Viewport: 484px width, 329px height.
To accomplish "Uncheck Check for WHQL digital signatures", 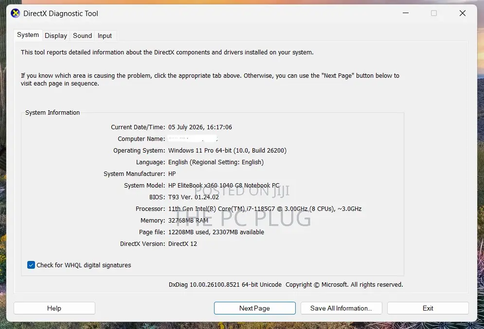I will tap(31, 265).
